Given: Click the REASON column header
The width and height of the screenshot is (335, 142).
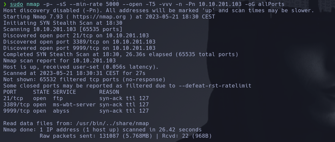Looking at the screenshot, I should pyautogui.click(x=109, y=92).
